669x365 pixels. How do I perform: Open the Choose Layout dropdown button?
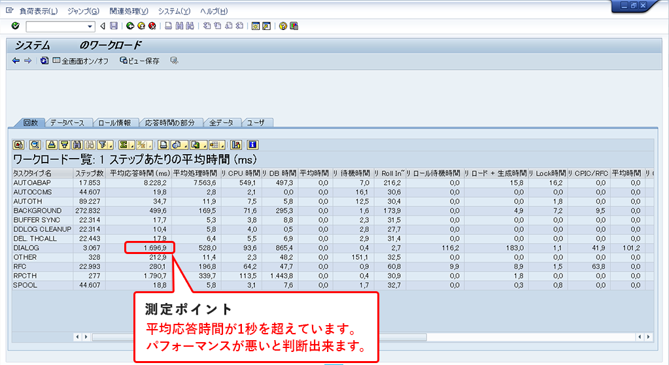tap(216, 145)
